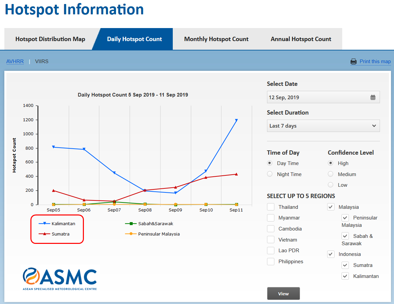
Task: Open the Select Duration dropdown
Action: click(x=323, y=126)
